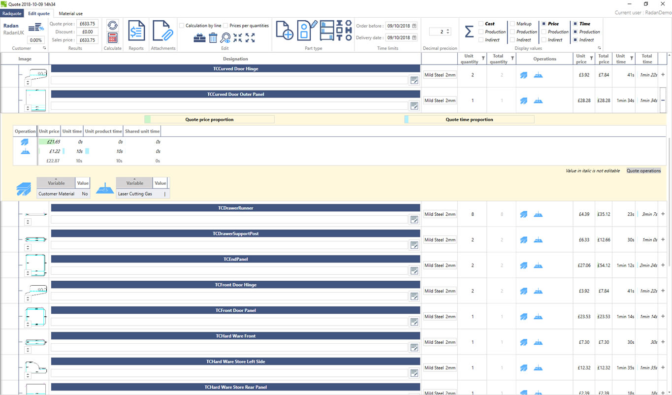Enable Calculation by line checkbox
The height and width of the screenshot is (395, 672).
pyautogui.click(x=182, y=26)
